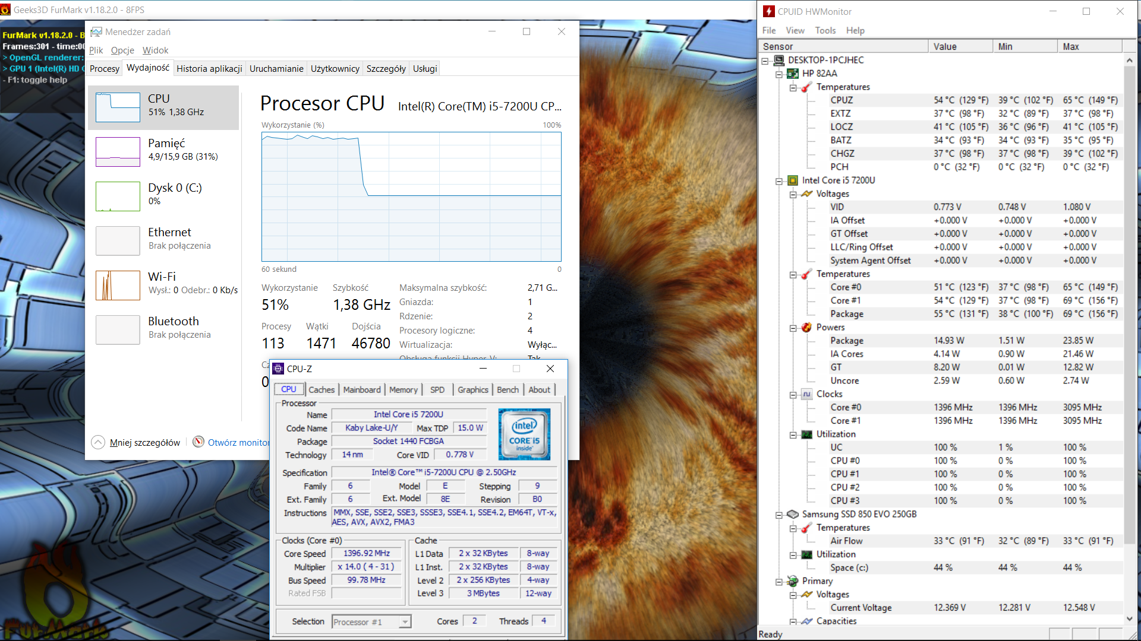Click the Mniej szczegółów up-arrow icon
Image resolution: width=1141 pixels, height=641 pixels.
[x=98, y=442]
